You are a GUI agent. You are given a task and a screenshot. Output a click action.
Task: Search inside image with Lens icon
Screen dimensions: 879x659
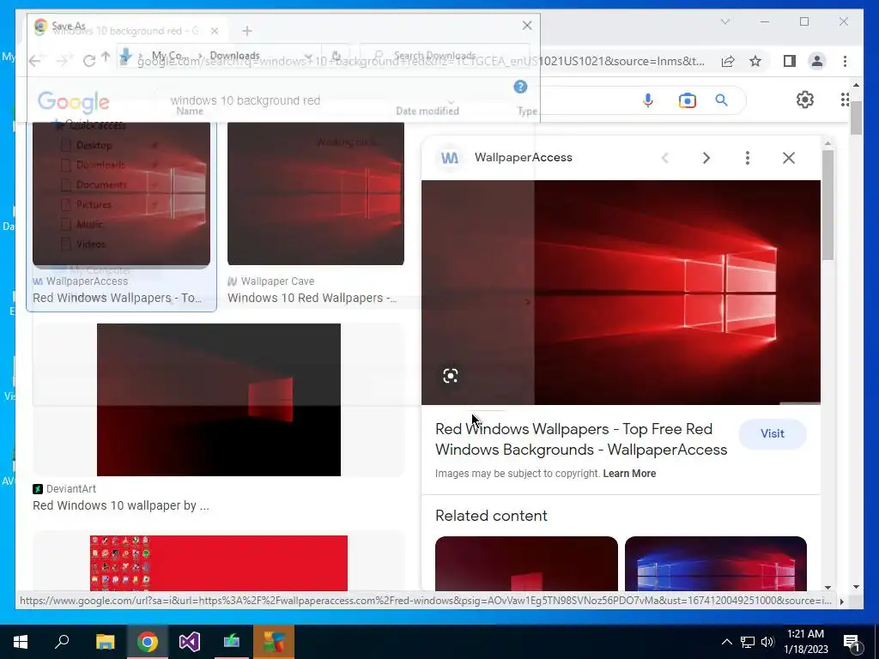[450, 376]
